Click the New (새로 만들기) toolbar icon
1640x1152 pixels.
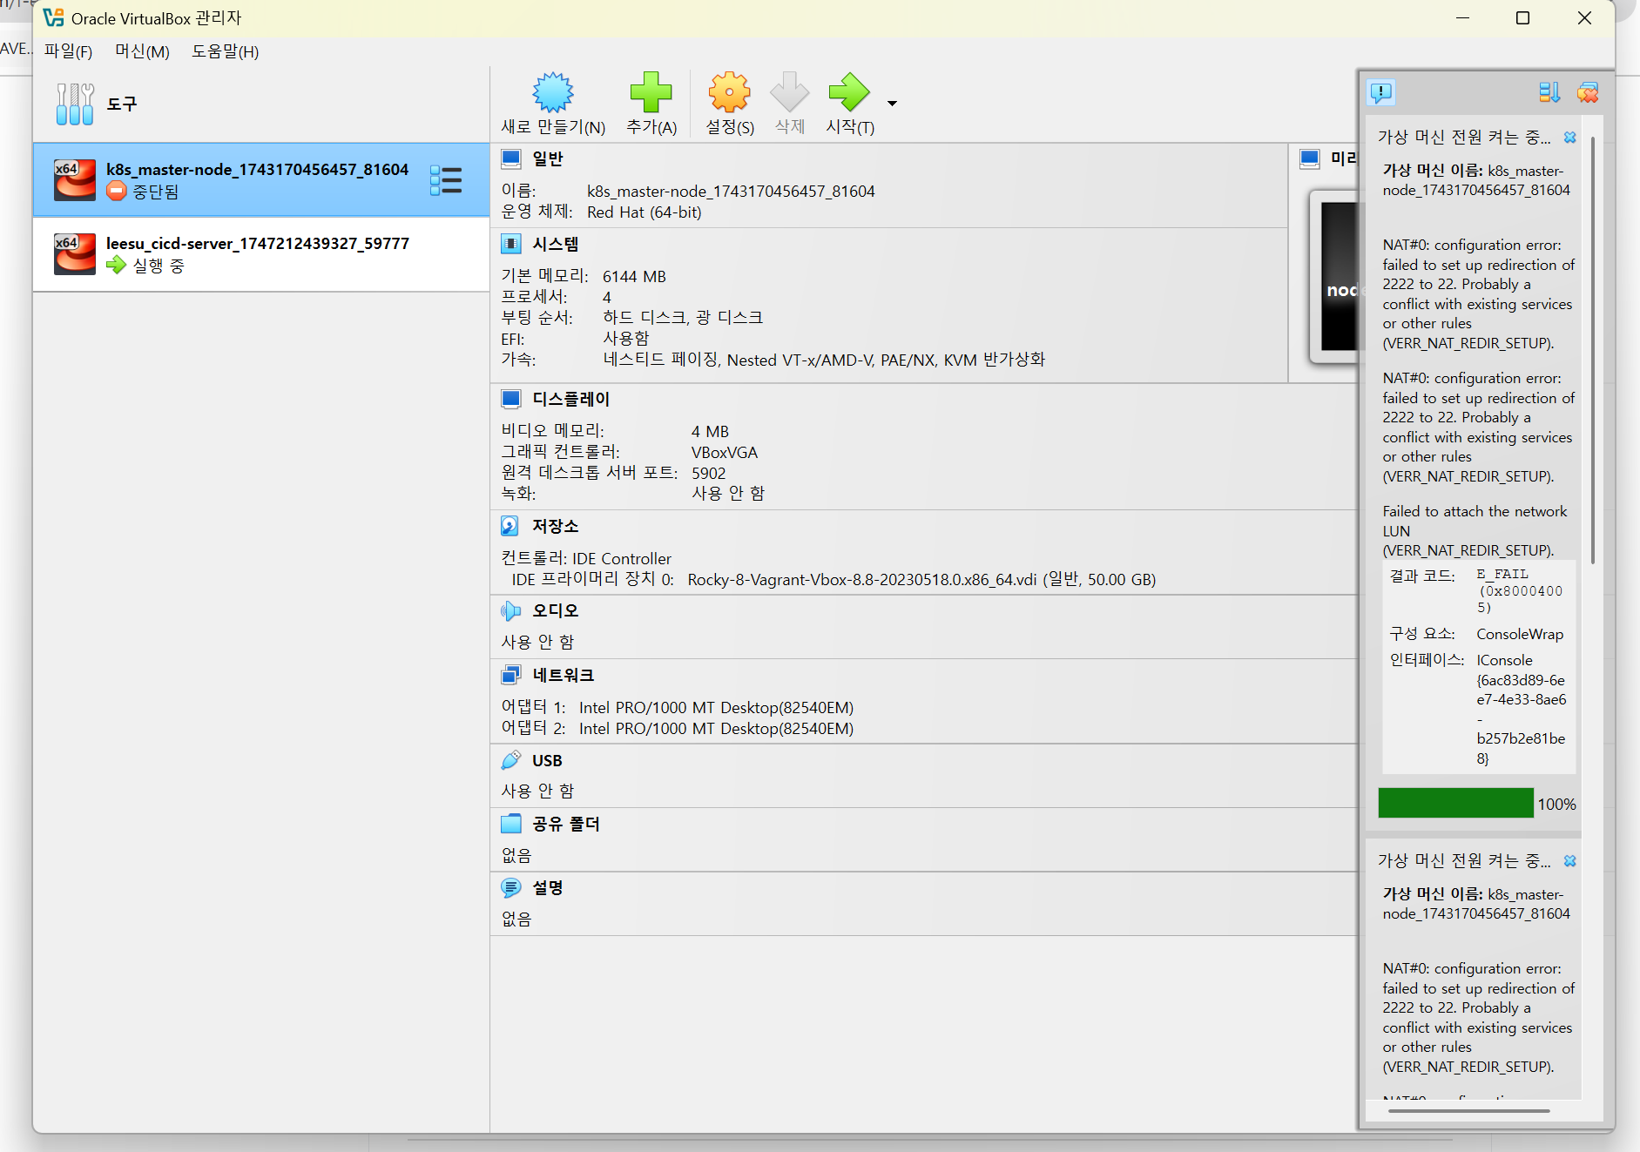[x=553, y=92]
